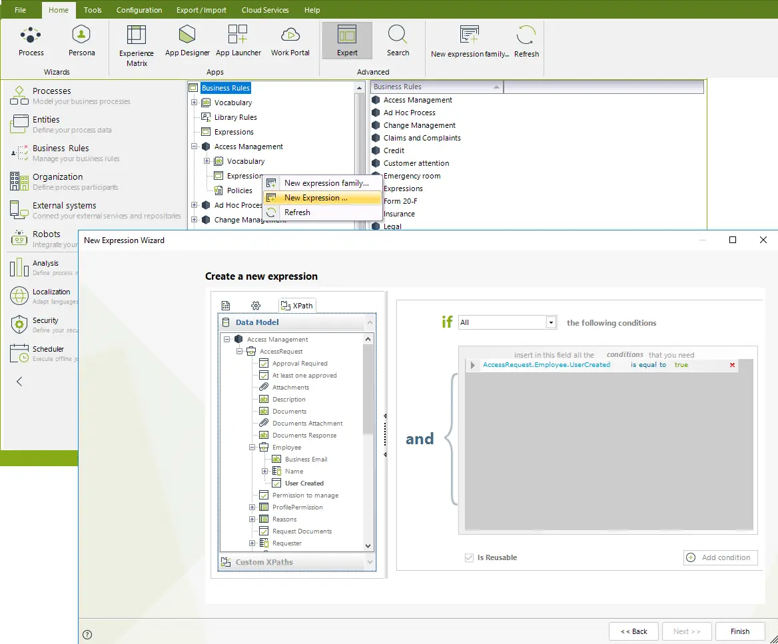Open the Processes module in the sidebar

click(69, 95)
